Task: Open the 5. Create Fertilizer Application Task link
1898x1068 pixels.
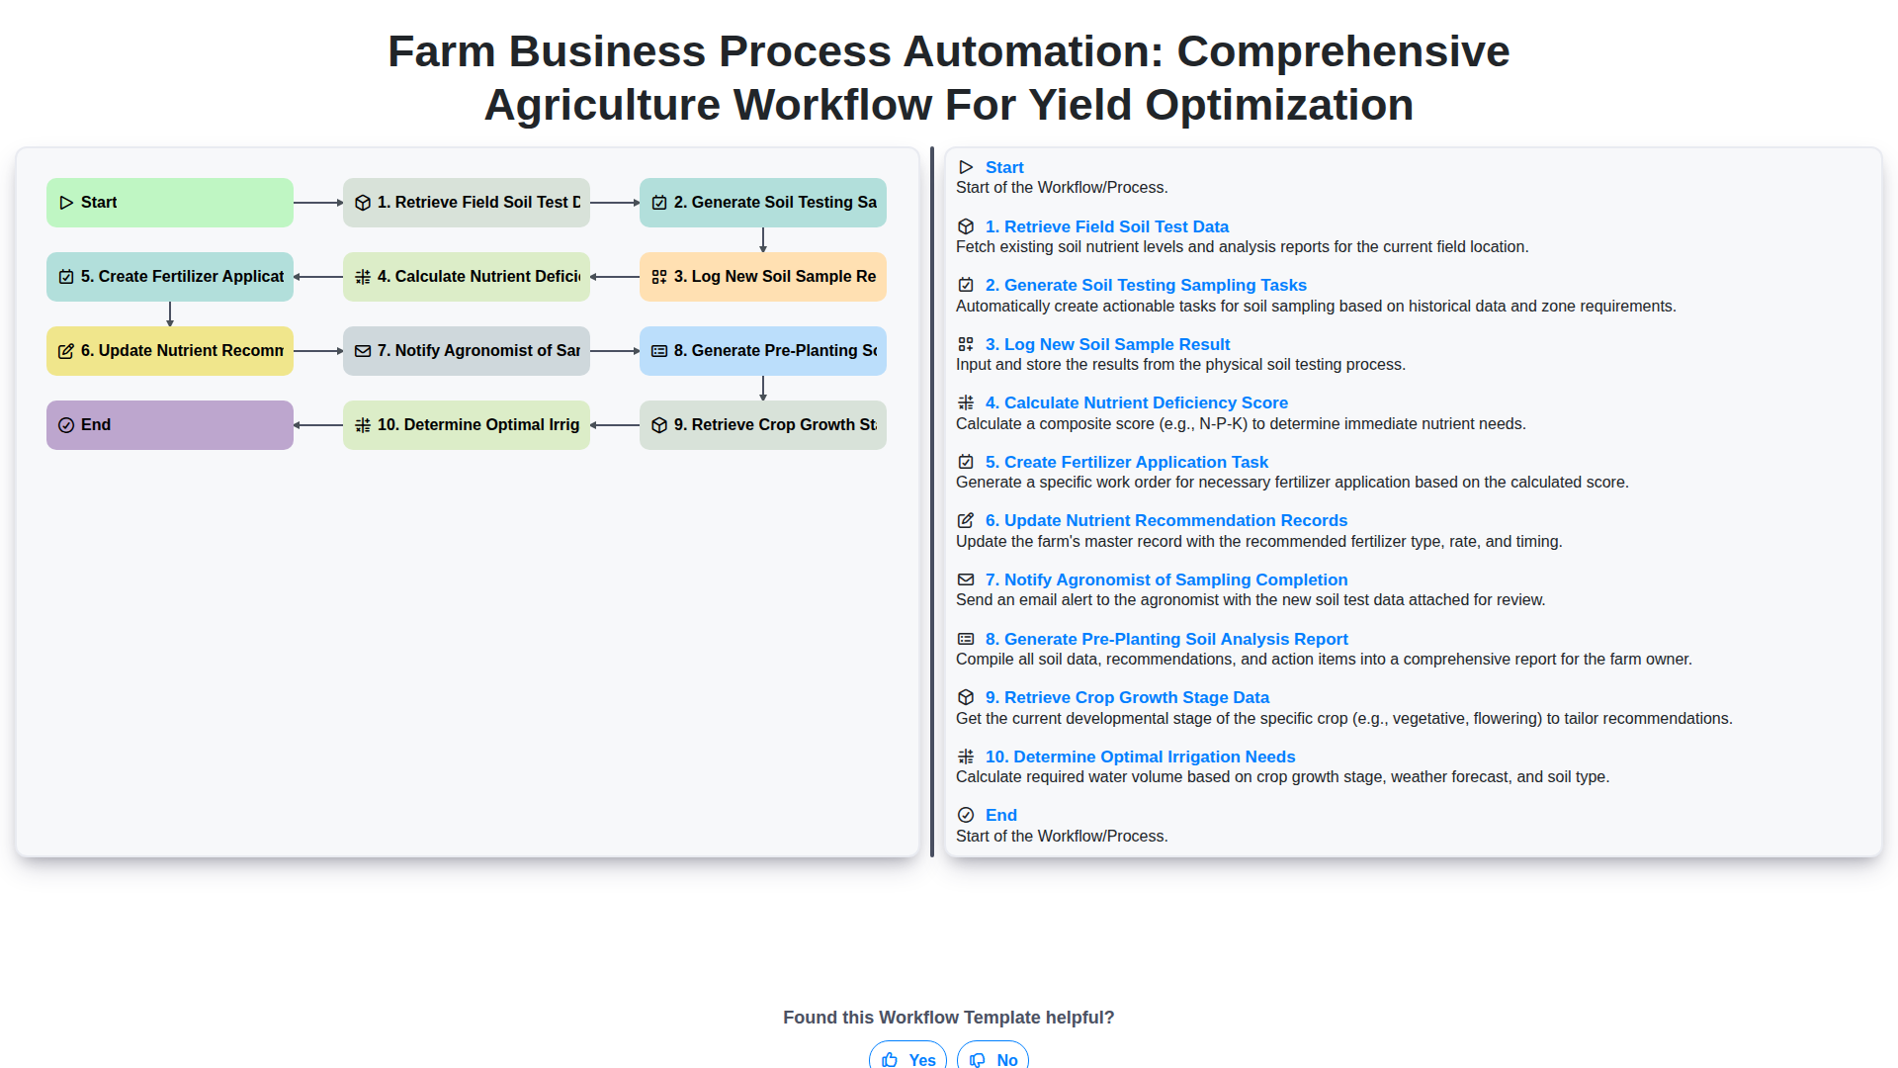Action: point(1126,462)
